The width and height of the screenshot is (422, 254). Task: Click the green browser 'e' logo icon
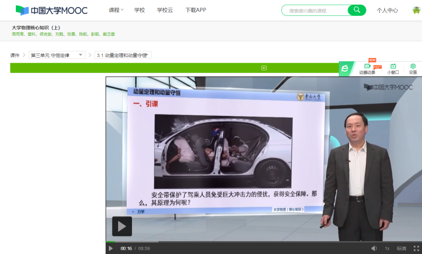(x=345, y=68)
